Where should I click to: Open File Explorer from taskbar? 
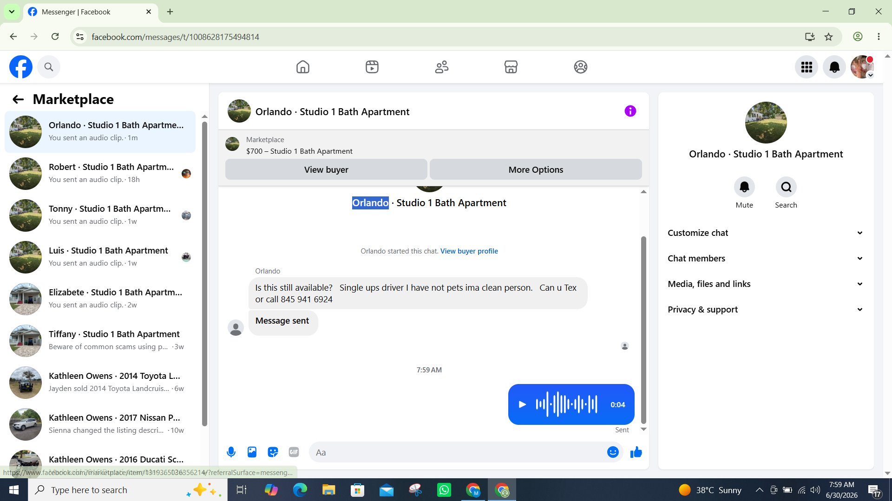click(328, 490)
